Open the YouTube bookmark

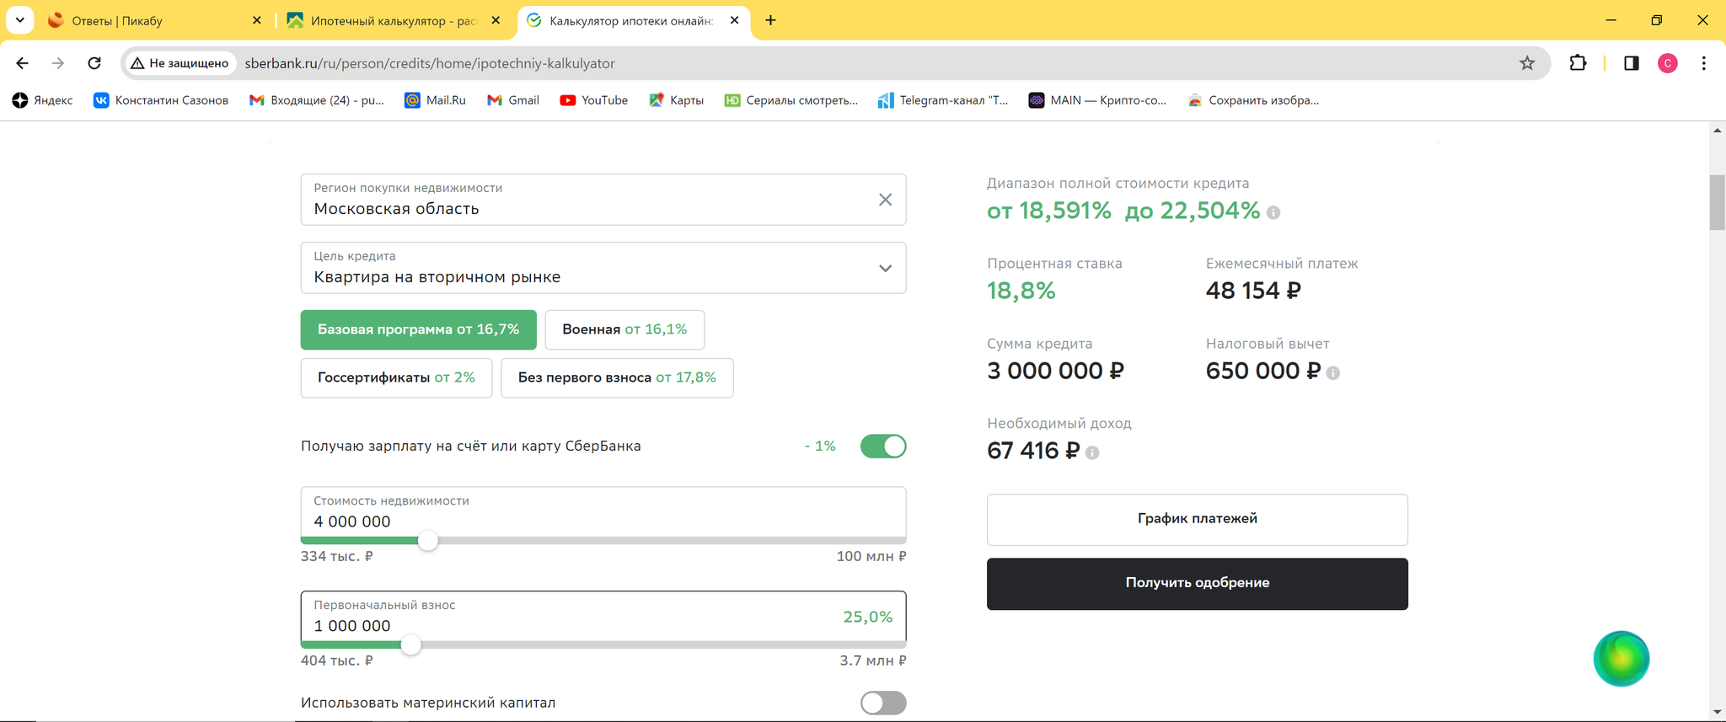coord(594,100)
